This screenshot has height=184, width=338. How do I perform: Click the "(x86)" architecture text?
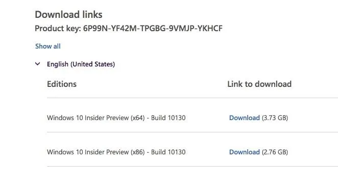137,152
